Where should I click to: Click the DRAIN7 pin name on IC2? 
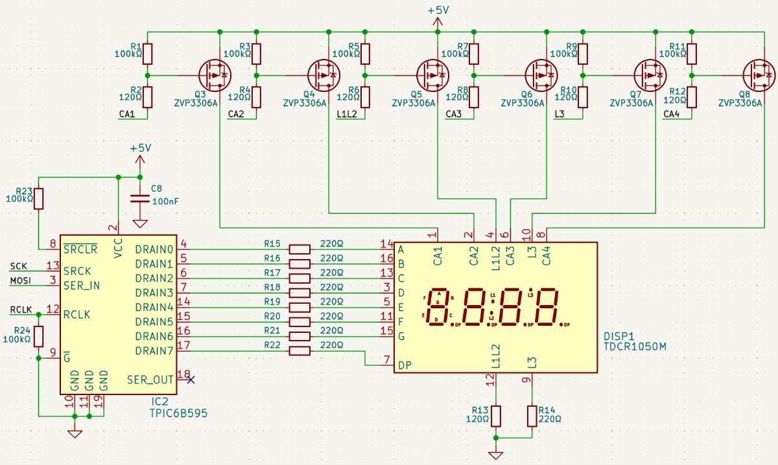(x=154, y=351)
